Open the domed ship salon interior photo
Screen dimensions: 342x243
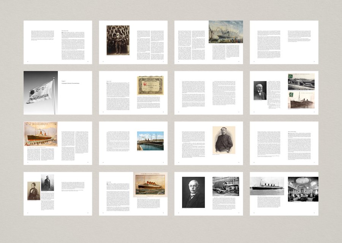303,189
